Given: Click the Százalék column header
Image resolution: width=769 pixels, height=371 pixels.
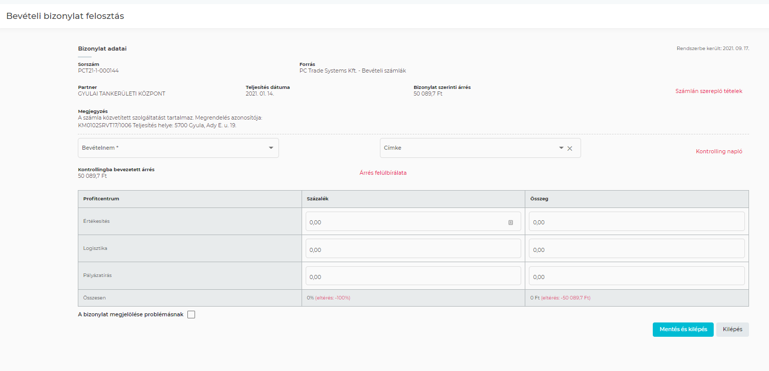Looking at the screenshot, I should pyautogui.click(x=317, y=199).
